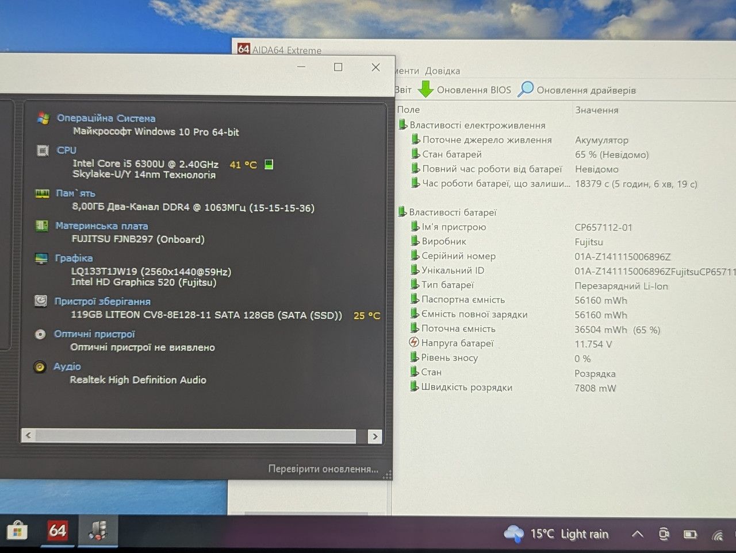This screenshot has height=553, width=736.
Task: Open AIDA64 from the taskbar
Action: (57, 530)
